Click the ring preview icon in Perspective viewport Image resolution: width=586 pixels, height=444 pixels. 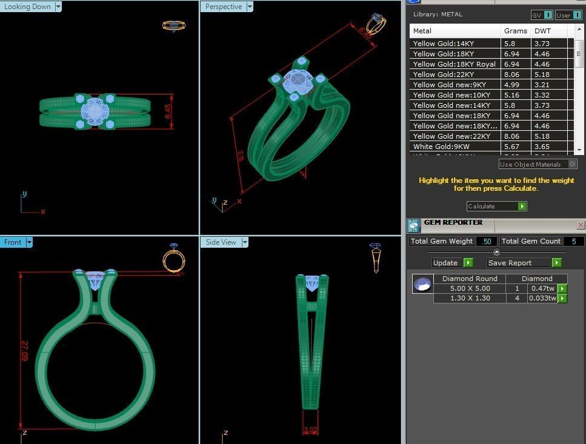click(x=376, y=24)
